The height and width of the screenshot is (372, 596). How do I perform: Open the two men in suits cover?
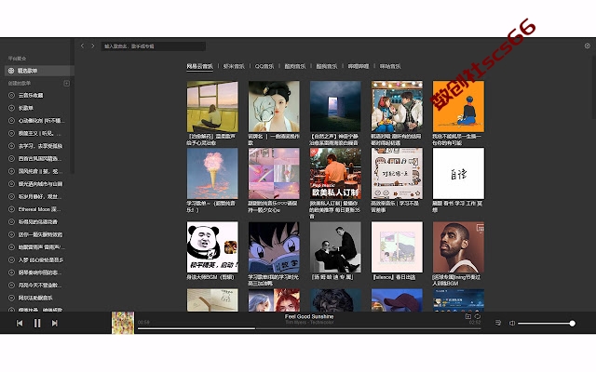335,247
